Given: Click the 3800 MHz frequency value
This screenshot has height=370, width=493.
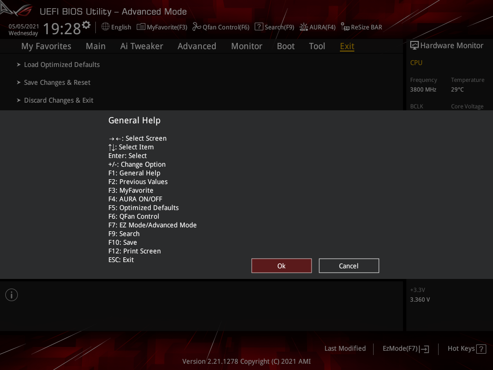Looking at the screenshot, I should point(423,89).
